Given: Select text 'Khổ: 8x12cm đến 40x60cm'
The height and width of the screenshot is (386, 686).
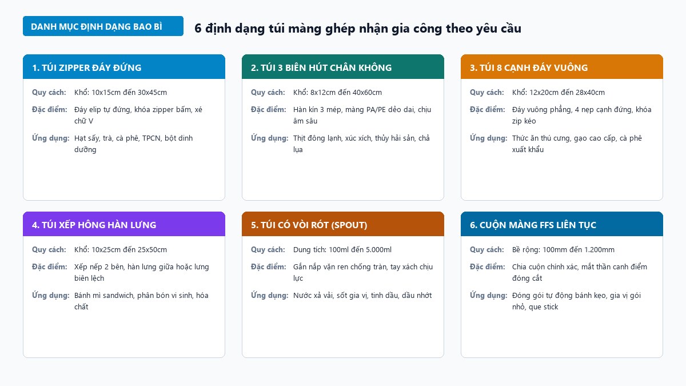Looking at the screenshot, I should point(337,92).
